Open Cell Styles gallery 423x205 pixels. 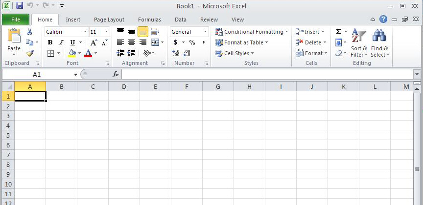[x=235, y=53]
